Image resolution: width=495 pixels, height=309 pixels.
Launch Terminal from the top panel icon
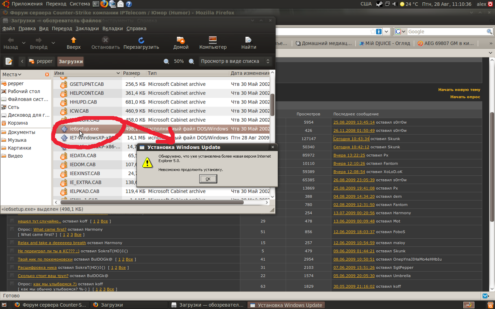96,4
